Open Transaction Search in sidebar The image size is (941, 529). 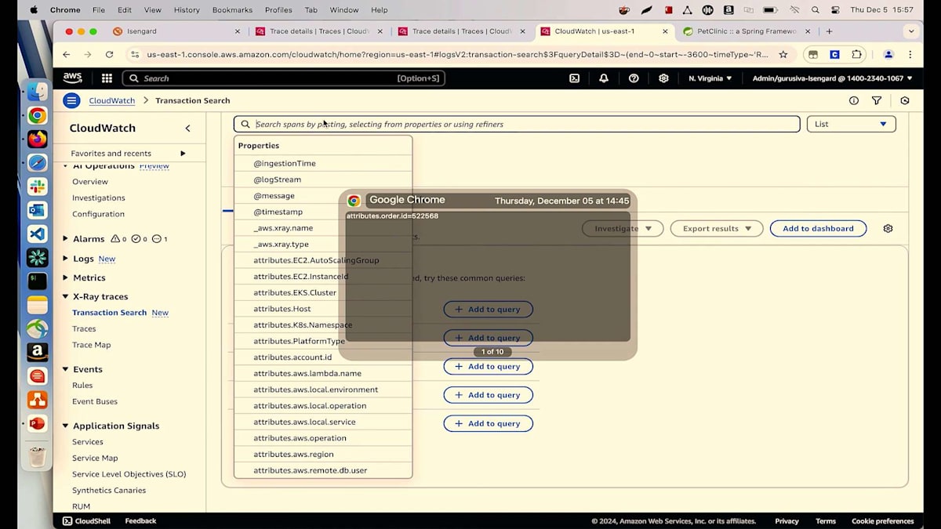coord(109,313)
